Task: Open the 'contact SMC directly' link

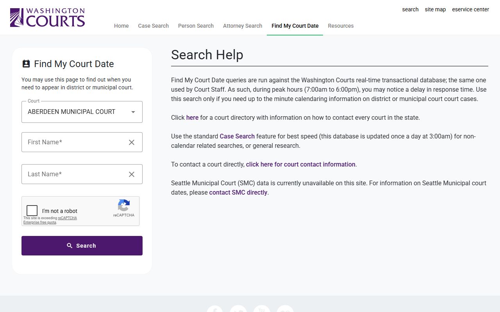Action: 238,192
